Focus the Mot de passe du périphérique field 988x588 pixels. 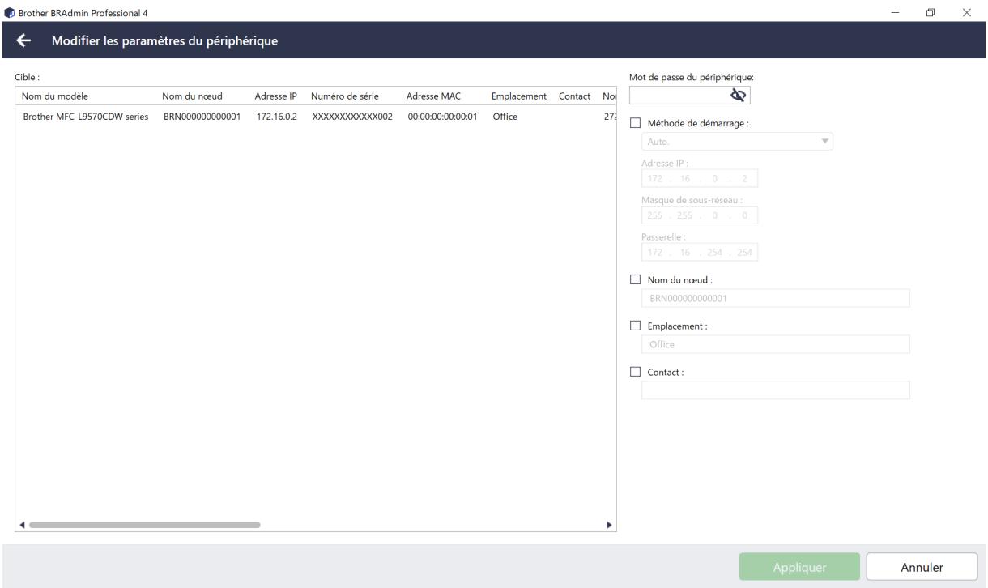coord(690,96)
